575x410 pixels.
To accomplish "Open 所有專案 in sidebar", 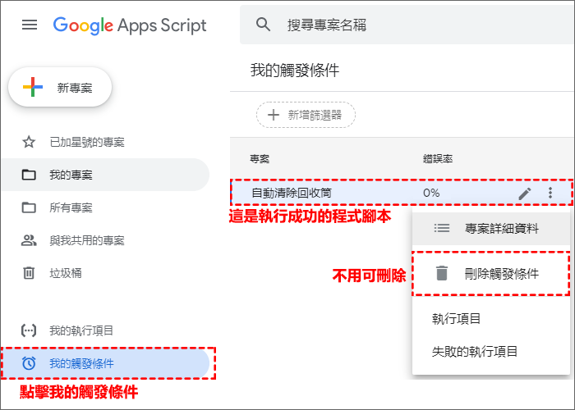I will pos(71,207).
